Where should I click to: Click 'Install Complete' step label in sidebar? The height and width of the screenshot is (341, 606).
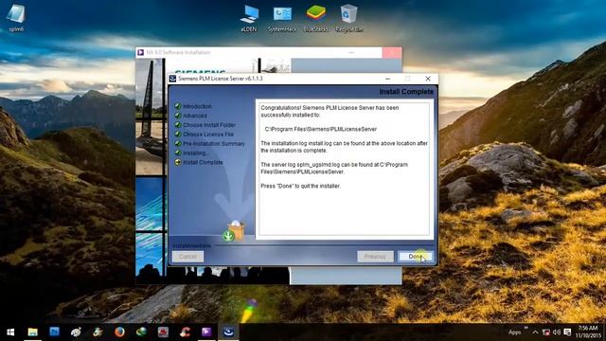203,162
